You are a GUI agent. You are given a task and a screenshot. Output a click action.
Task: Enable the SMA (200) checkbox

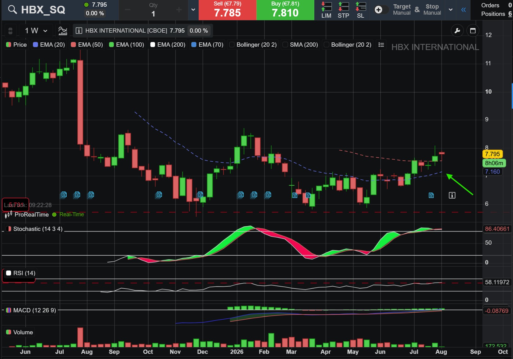click(285, 45)
